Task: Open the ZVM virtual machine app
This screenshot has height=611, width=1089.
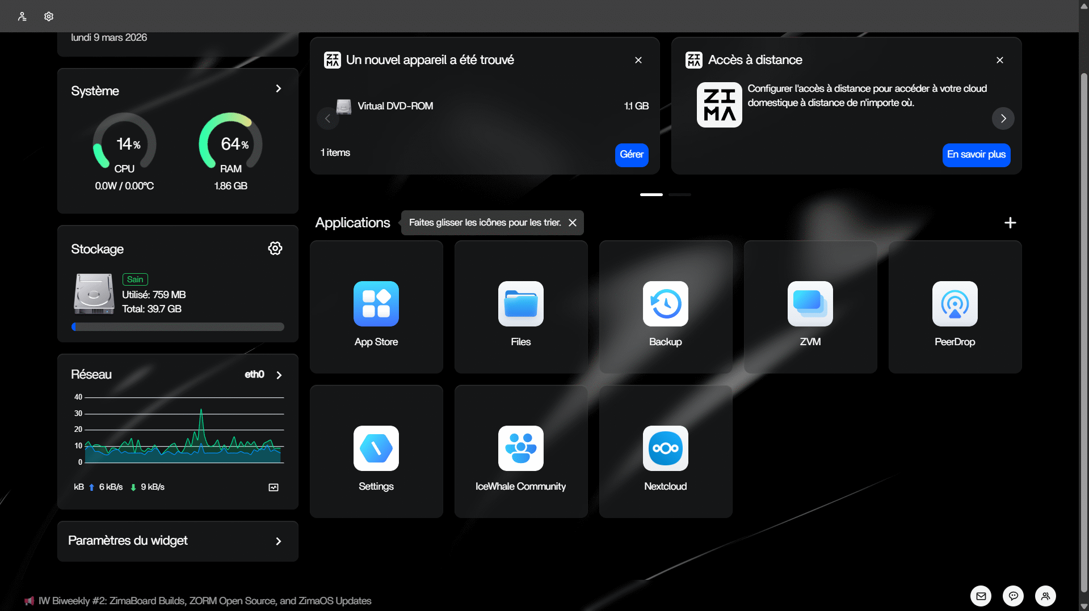Action: tap(810, 304)
